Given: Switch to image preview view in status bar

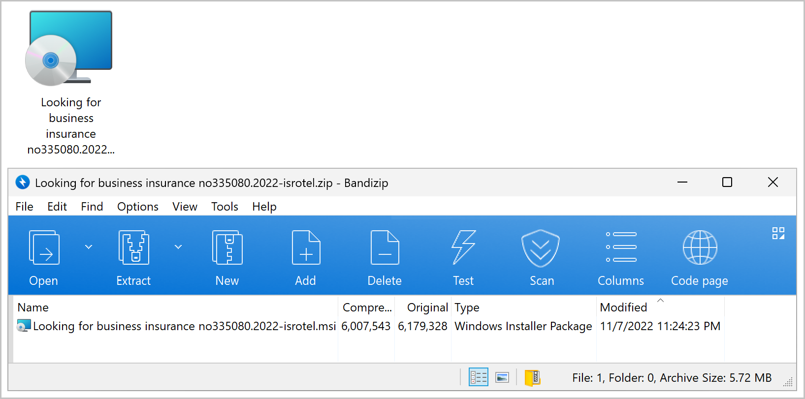Looking at the screenshot, I should tap(502, 377).
